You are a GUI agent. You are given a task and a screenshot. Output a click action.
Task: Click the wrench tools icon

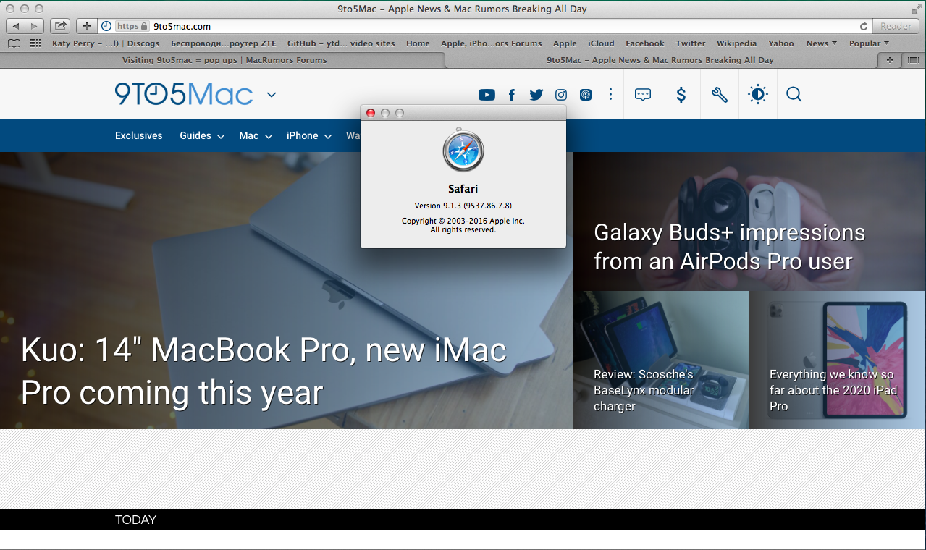point(719,94)
